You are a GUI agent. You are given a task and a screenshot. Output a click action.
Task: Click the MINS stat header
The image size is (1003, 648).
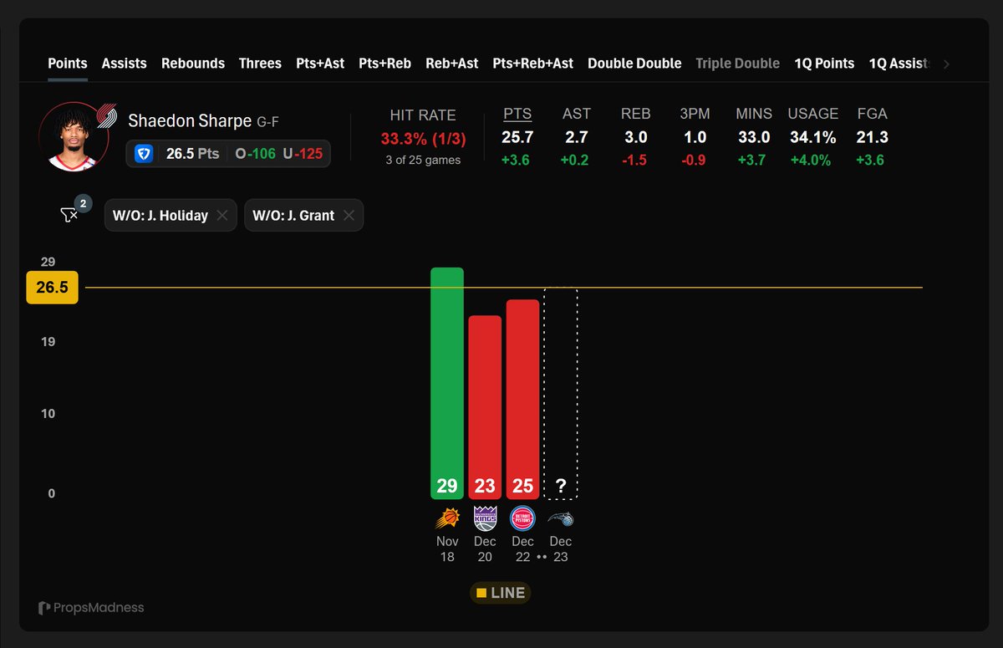coord(753,114)
